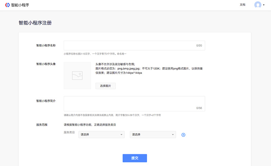
Task: Click the 智能小程序头像 field label
Action: [x=46, y=63]
